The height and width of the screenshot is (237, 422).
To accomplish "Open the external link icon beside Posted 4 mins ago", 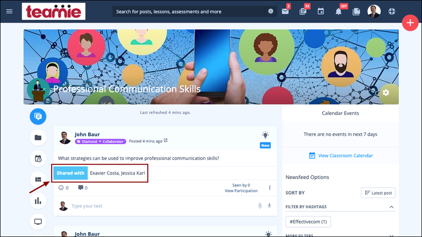I will [x=166, y=141].
